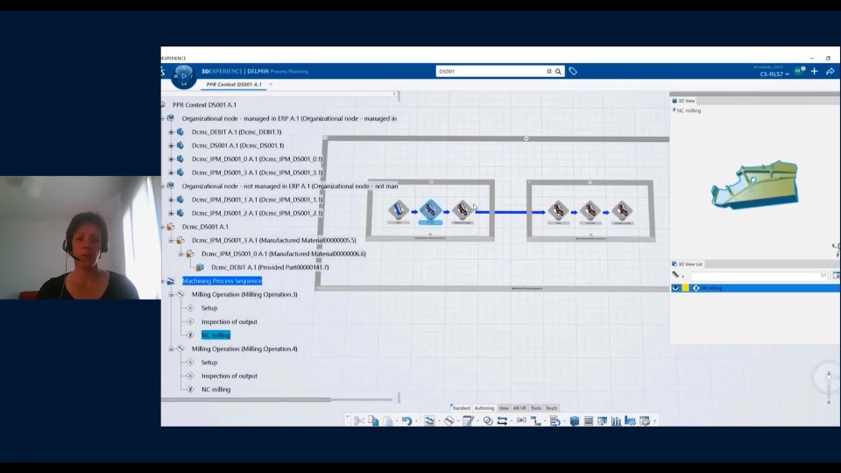Open the View toolbar tab
Image resolution: width=841 pixels, height=473 pixels.
pyautogui.click(x=504, y=408)
